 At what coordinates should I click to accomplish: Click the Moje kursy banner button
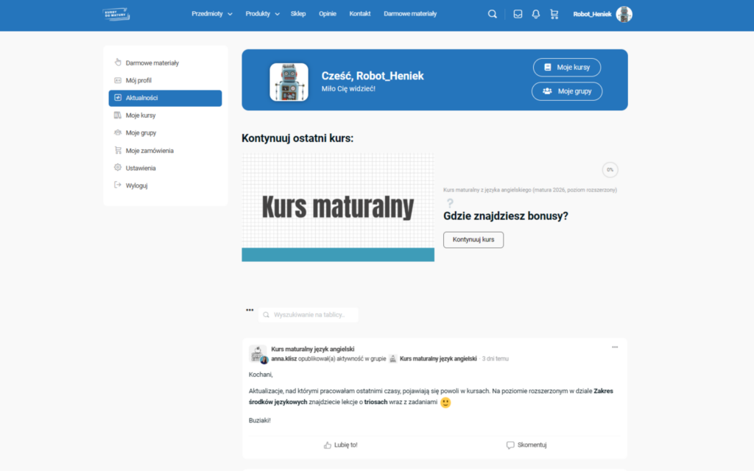pos(566,67)
